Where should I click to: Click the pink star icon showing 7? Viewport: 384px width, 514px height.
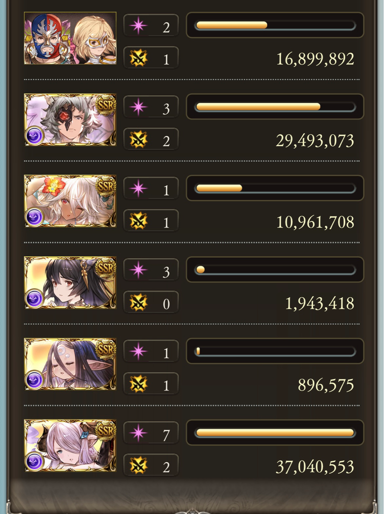(138, 433)
